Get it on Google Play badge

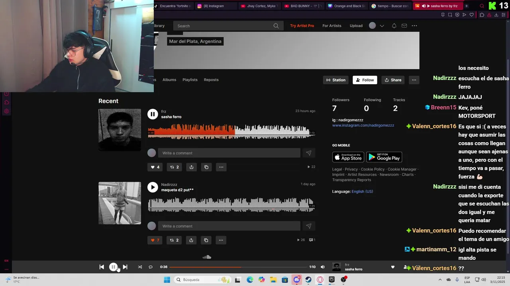point(384,157)
